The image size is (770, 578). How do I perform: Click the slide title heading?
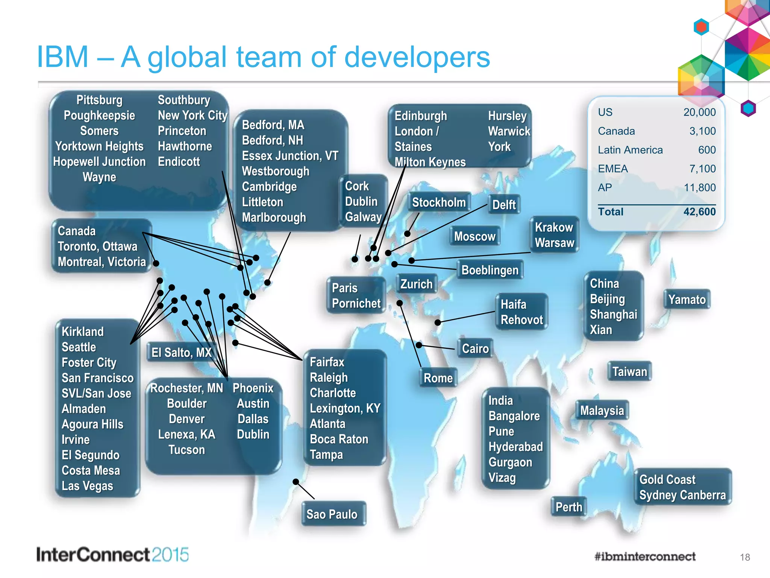tap(263, 57)
